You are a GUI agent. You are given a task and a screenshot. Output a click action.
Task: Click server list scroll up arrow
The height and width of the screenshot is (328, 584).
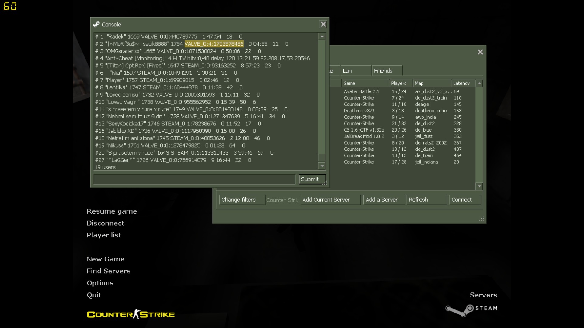(x=479, y=83)
